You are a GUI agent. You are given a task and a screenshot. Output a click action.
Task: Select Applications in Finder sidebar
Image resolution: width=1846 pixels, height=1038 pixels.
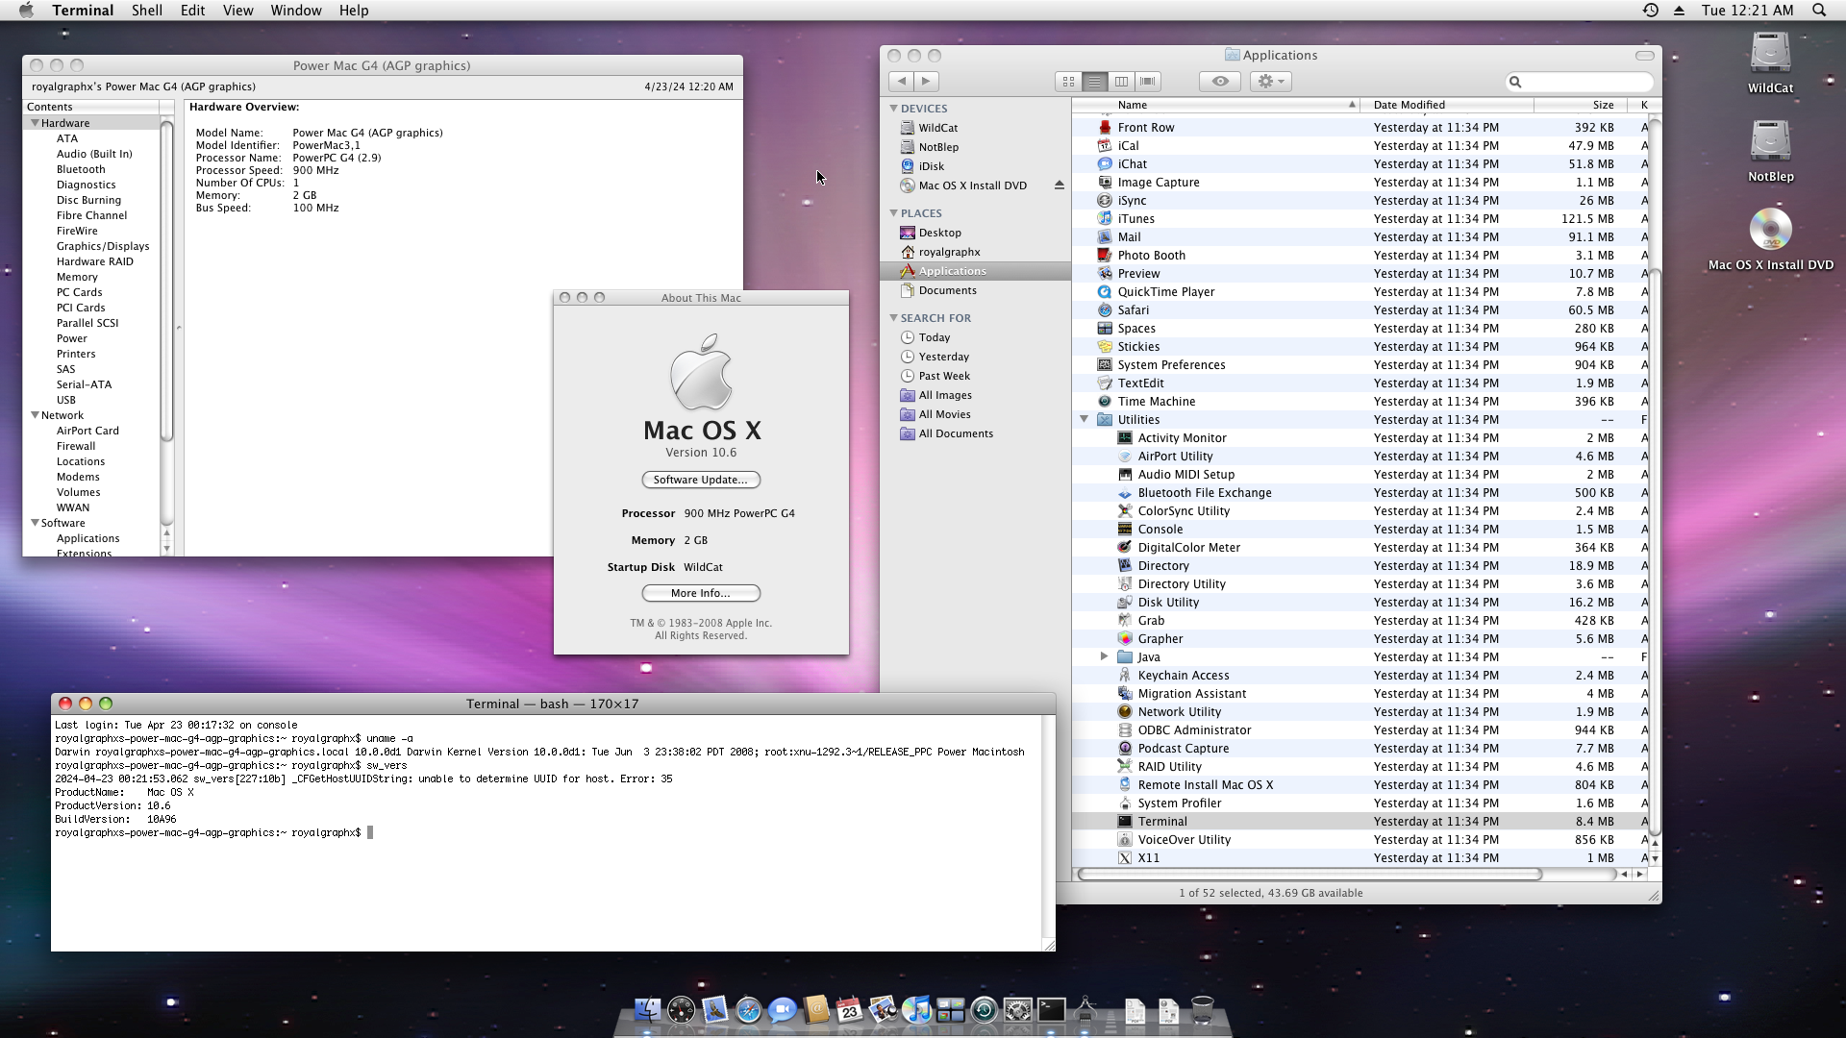975,271
